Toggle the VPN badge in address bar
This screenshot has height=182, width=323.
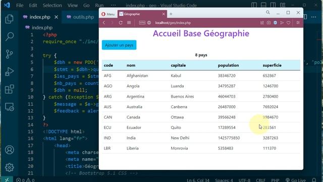click(142, 23)
